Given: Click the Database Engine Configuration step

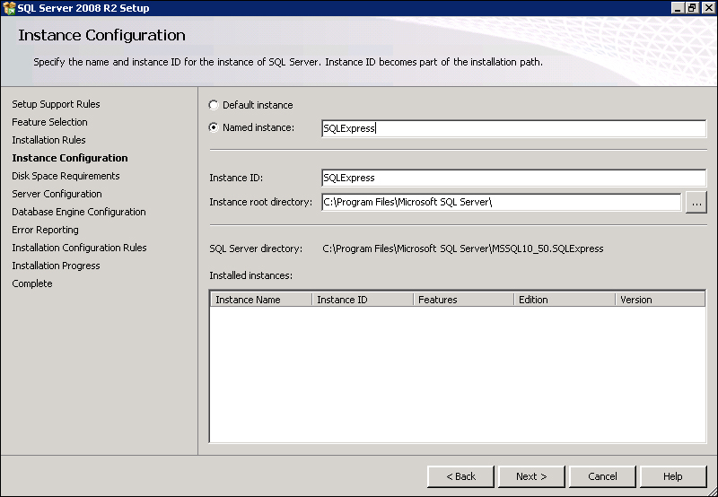Looking at the screenshot, I should click(x=79, y=212).
